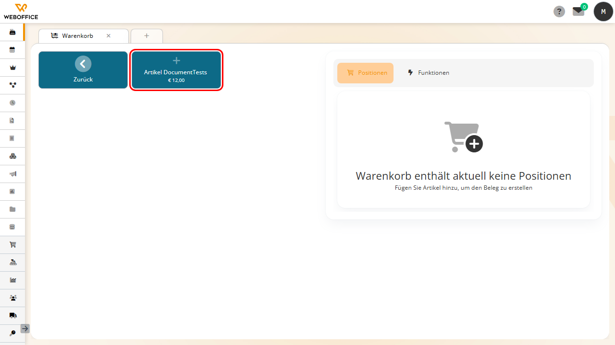
Task: Click the WEBOFFICE logo
Action: (x=21, y=11)
